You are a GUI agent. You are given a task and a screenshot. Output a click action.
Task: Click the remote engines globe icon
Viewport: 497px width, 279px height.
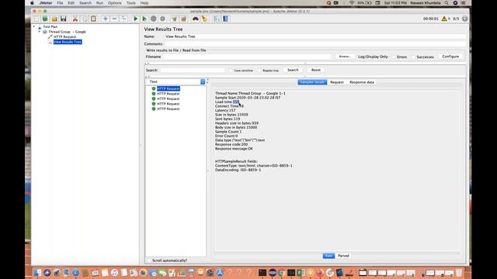[464, 19]
